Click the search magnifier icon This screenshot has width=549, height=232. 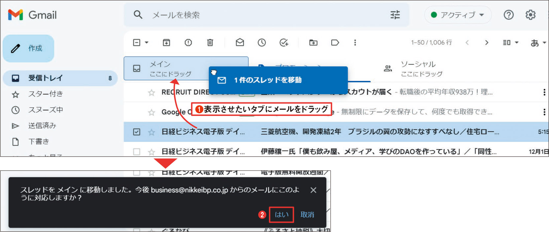[138, 15]
